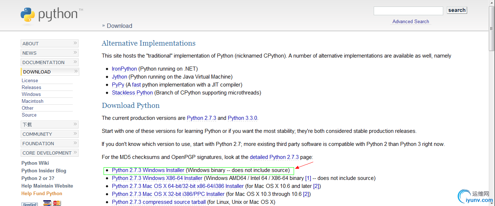This screenshot has height=206, width=495.
Task: Open the Stackless Python link
Action: (132, 93)
